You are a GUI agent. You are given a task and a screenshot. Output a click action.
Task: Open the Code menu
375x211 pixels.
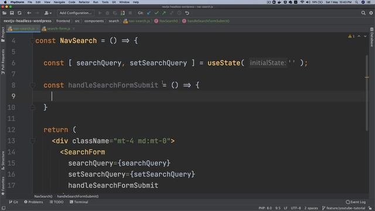tap(71, 2)
